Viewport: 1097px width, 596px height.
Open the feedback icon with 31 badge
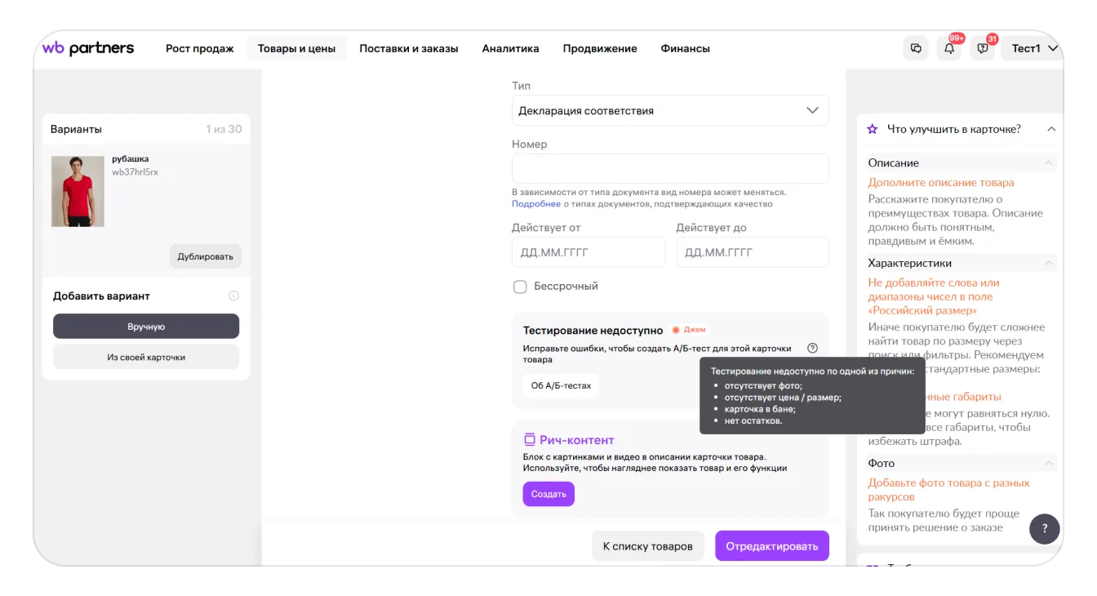tap(983, 48)
